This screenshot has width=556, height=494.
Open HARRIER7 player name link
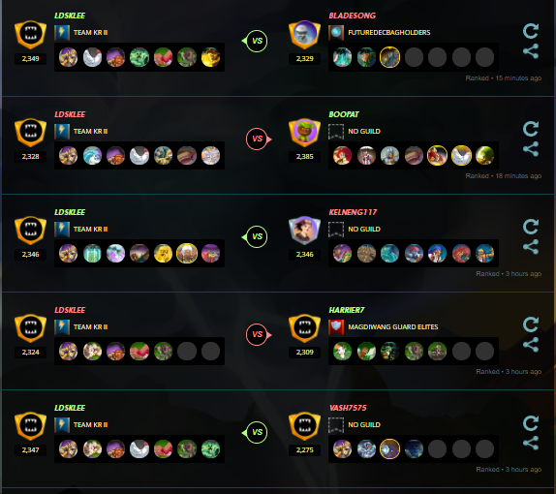[347, 310]
